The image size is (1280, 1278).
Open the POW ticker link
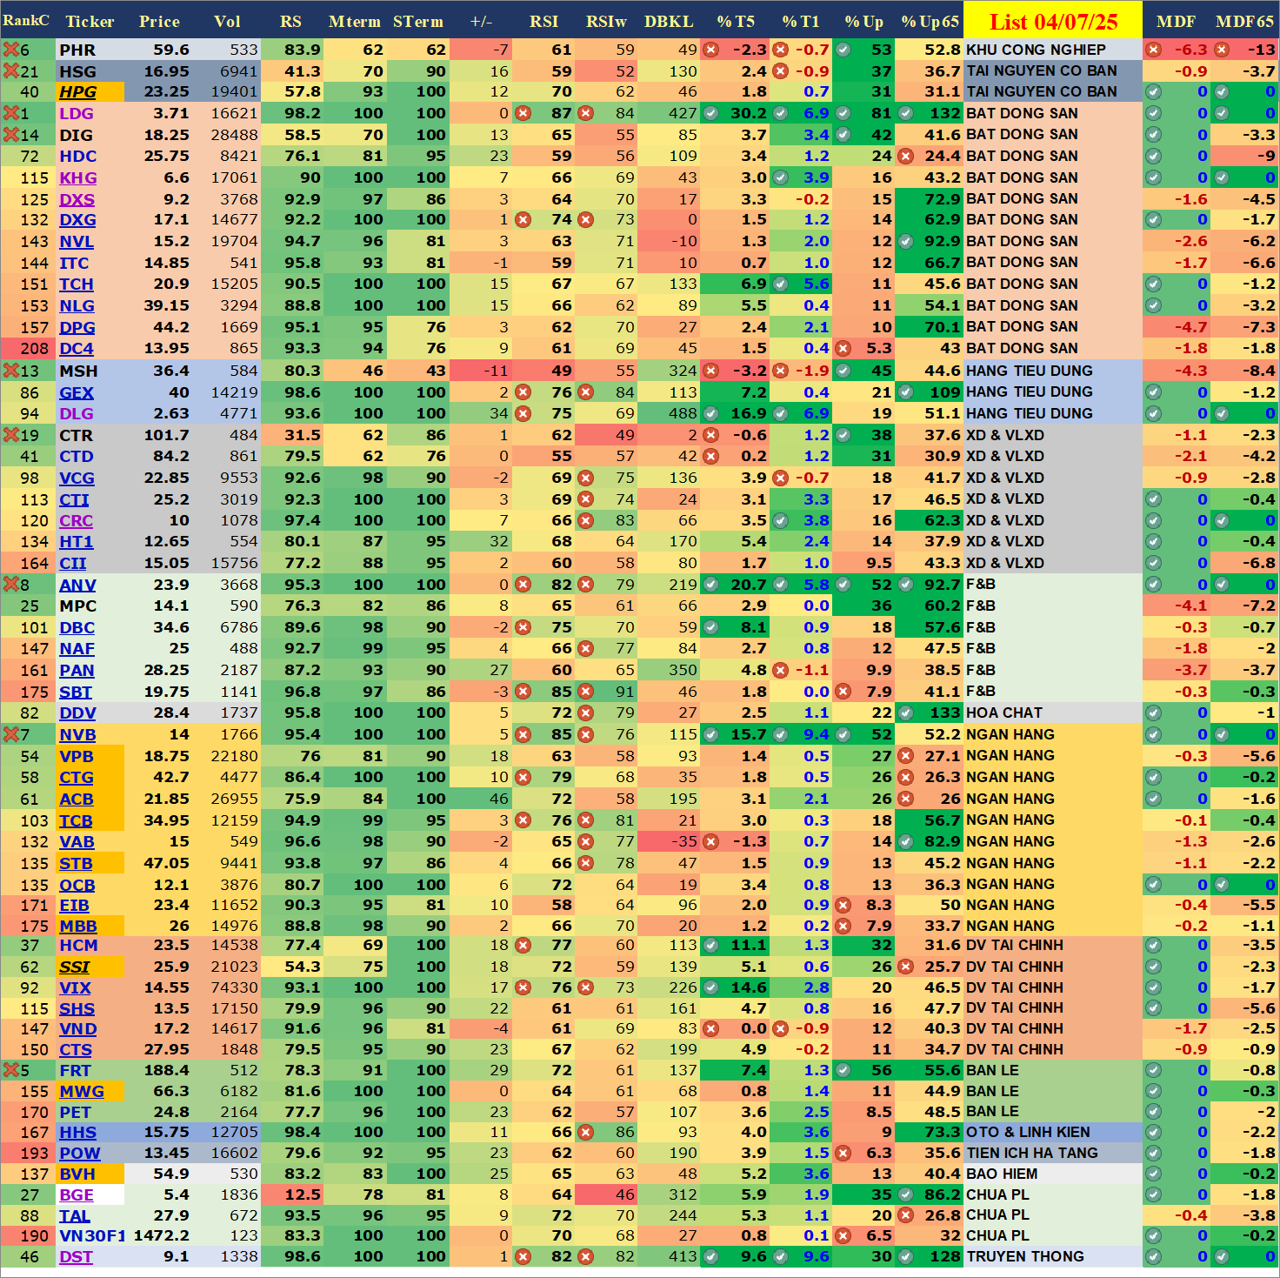80,1153
